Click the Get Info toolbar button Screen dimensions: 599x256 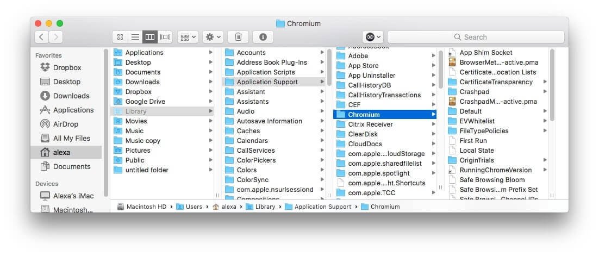coord(263,37)
